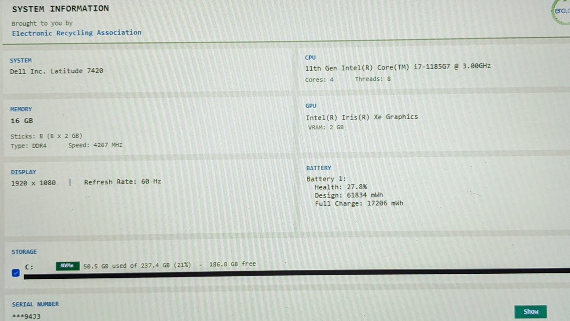Viewport: 570px width, 321px height.
Task: Select the 'Dell Inc. Latitude 7420' text
Action: click(x=56, y=71)
